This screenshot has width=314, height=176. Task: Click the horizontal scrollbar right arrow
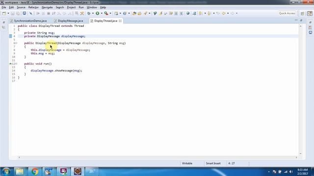click(x=296, y=157)
